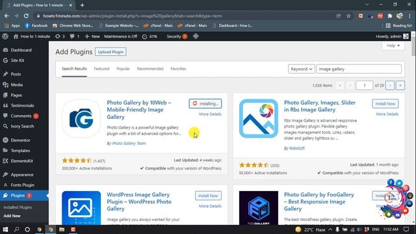Toggle Maintenance is Off in admin bar
Viewport: 416px width, 234px height.
coord(121,36)
